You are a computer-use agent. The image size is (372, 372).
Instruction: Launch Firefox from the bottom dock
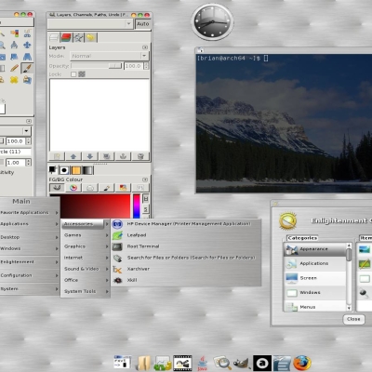point(301,363)
